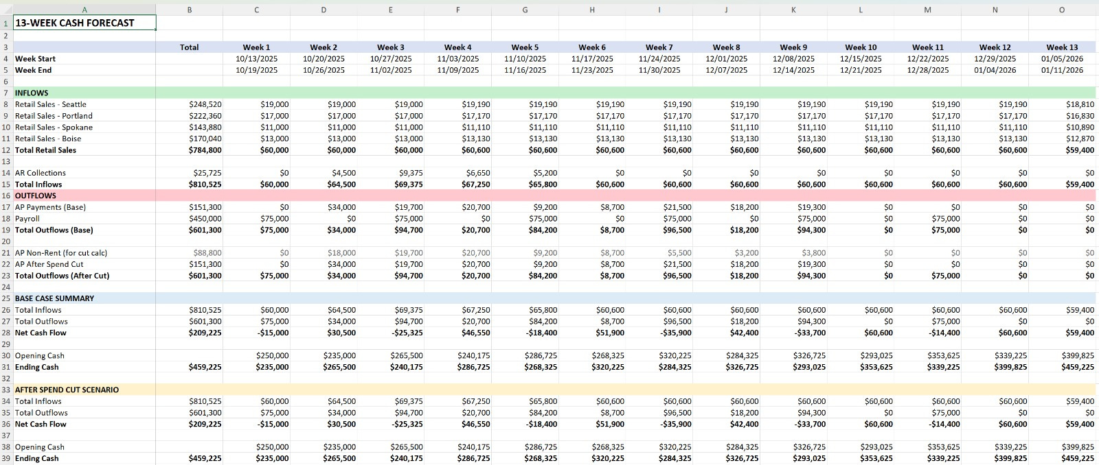Image resolution: width=1099 pixels, height=465 pixels.
Task: Click Total Retail Sales $784,800 cell
Action: tap(190, 150)
